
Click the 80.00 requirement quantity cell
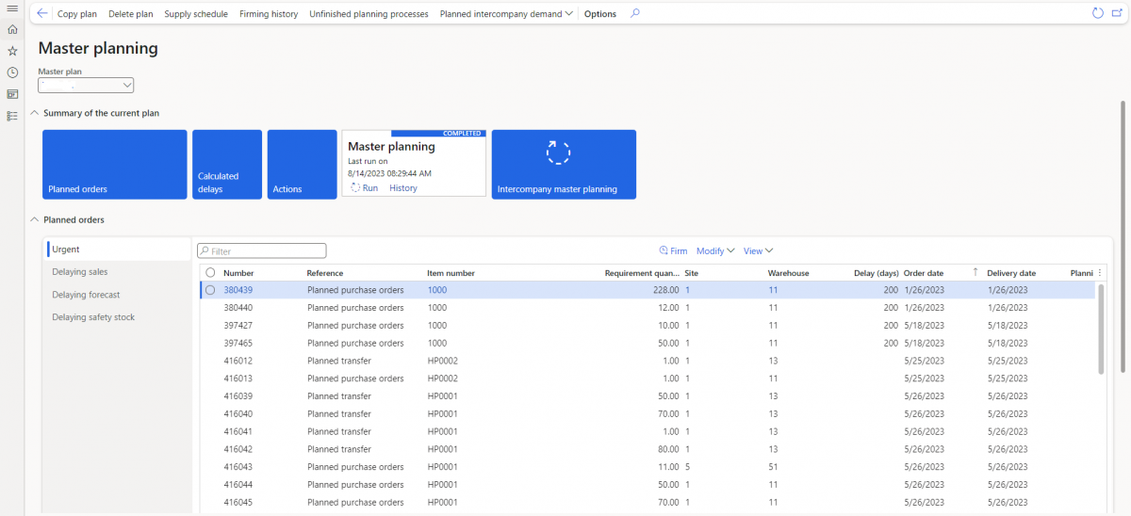click(667, 449)
